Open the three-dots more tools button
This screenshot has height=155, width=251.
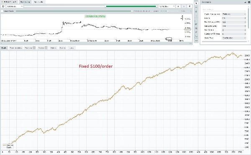point(196,41)
